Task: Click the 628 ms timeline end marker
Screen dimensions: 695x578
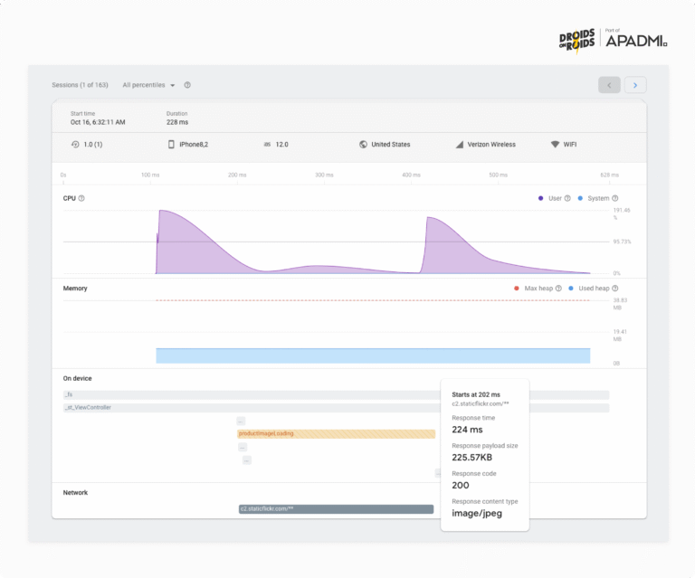Action: [x=609, y=175]
